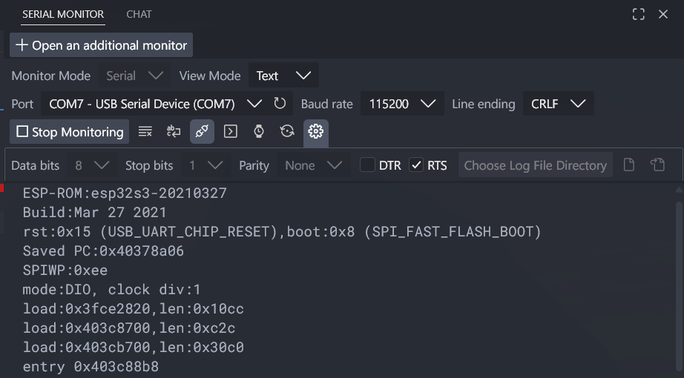Click the open log folder icon
The width and height of the screenshot is (684, 378).
(657, 165)
